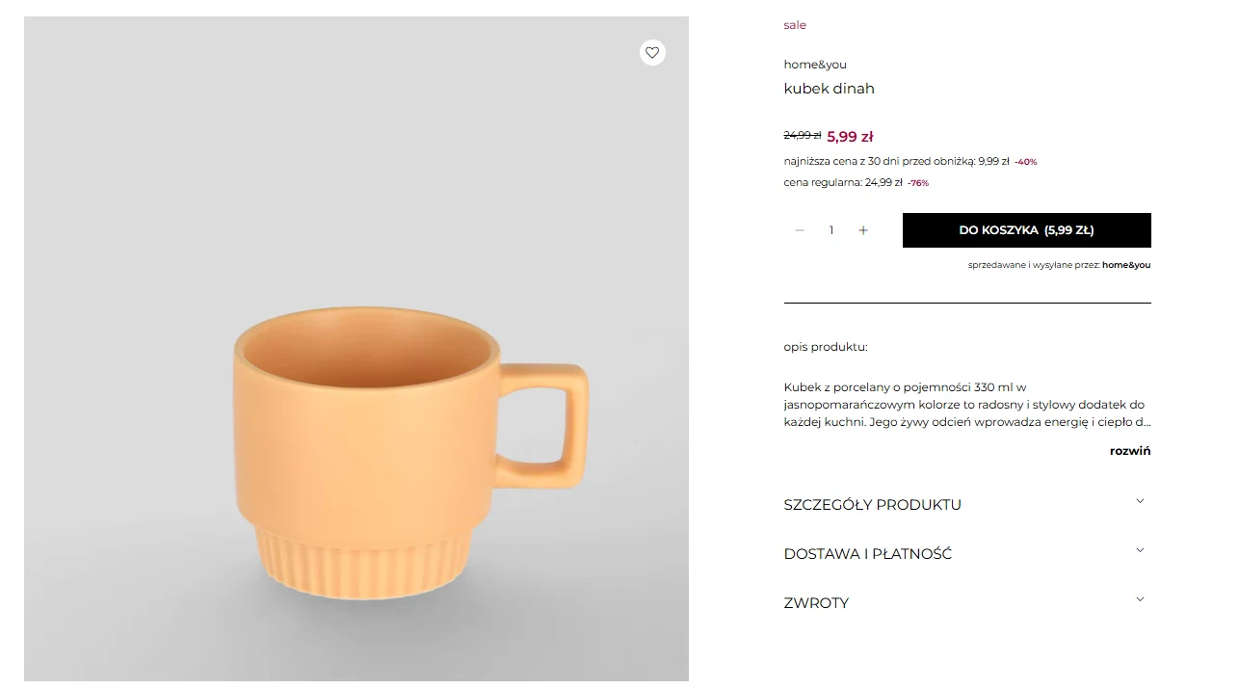
Task: Select the 'sale' label link
Action: (794, 25)
